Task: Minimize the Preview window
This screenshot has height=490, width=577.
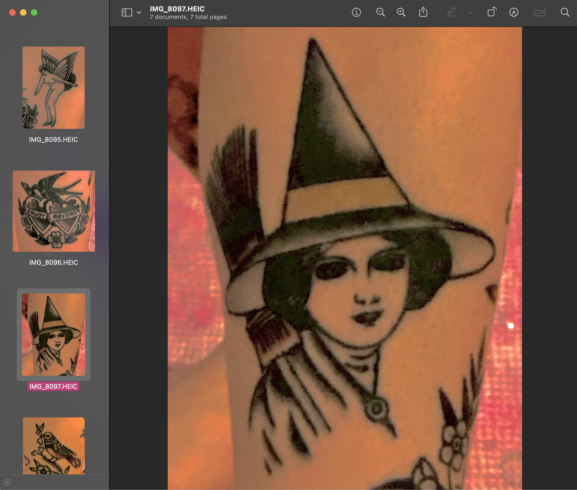Action: coord(23,12)
